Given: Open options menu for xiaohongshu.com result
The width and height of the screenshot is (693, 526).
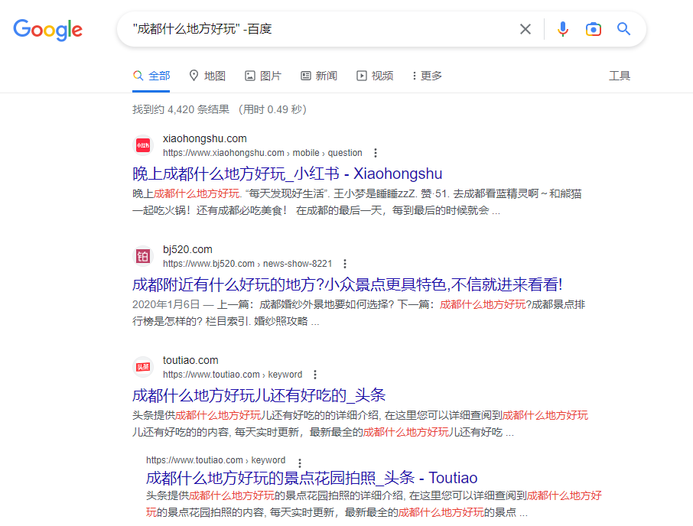Looking at the screenshot, I should [376, 153].
